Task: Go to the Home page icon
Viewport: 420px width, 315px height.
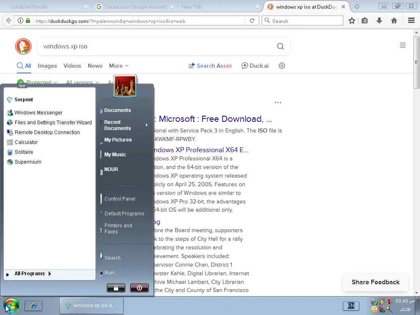Action: tap(394, 21)
